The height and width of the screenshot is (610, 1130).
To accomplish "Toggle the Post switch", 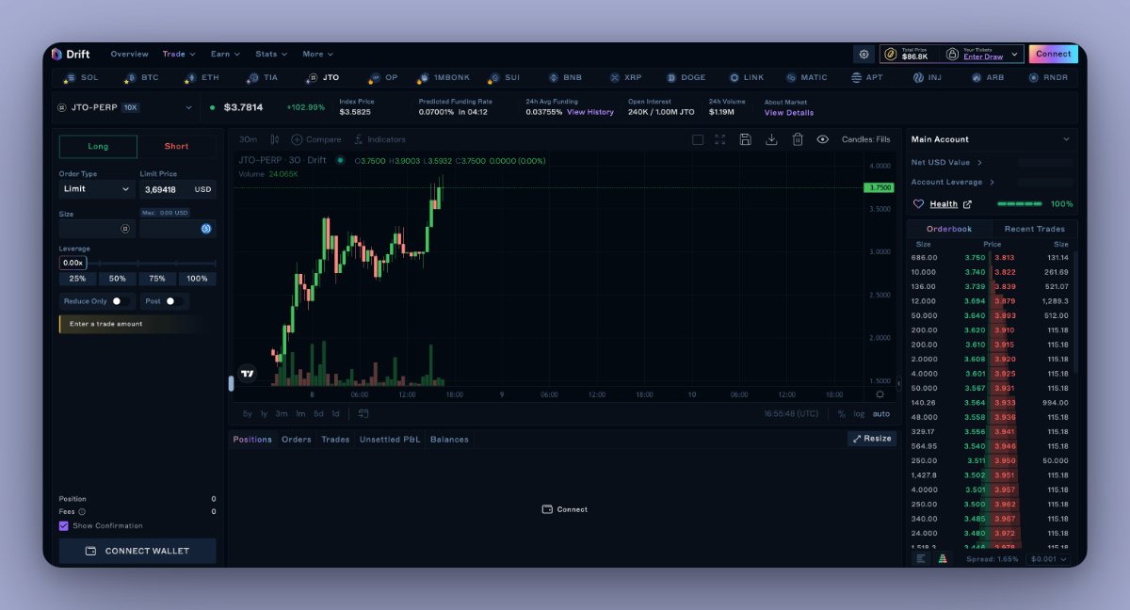I will [173, 301].
